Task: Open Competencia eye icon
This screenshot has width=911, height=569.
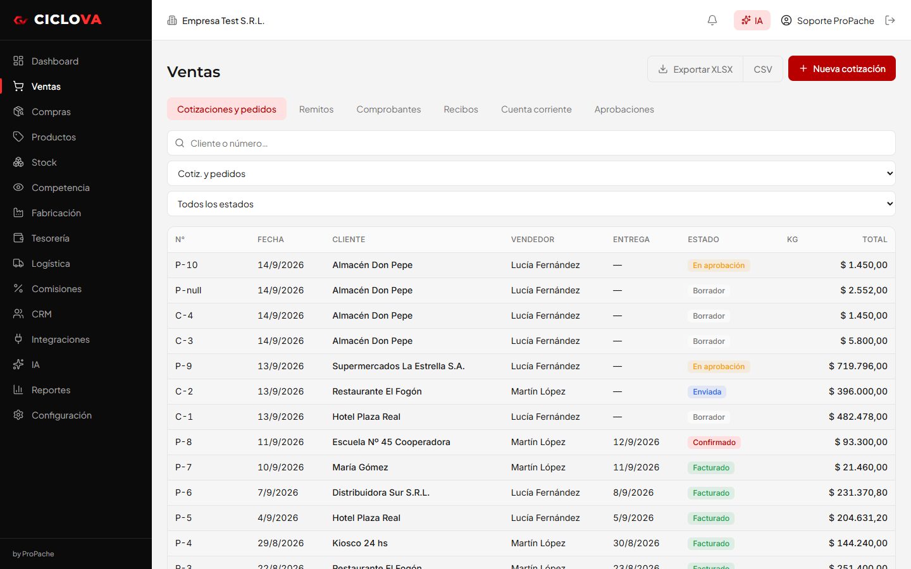Action: pos(18,187)
